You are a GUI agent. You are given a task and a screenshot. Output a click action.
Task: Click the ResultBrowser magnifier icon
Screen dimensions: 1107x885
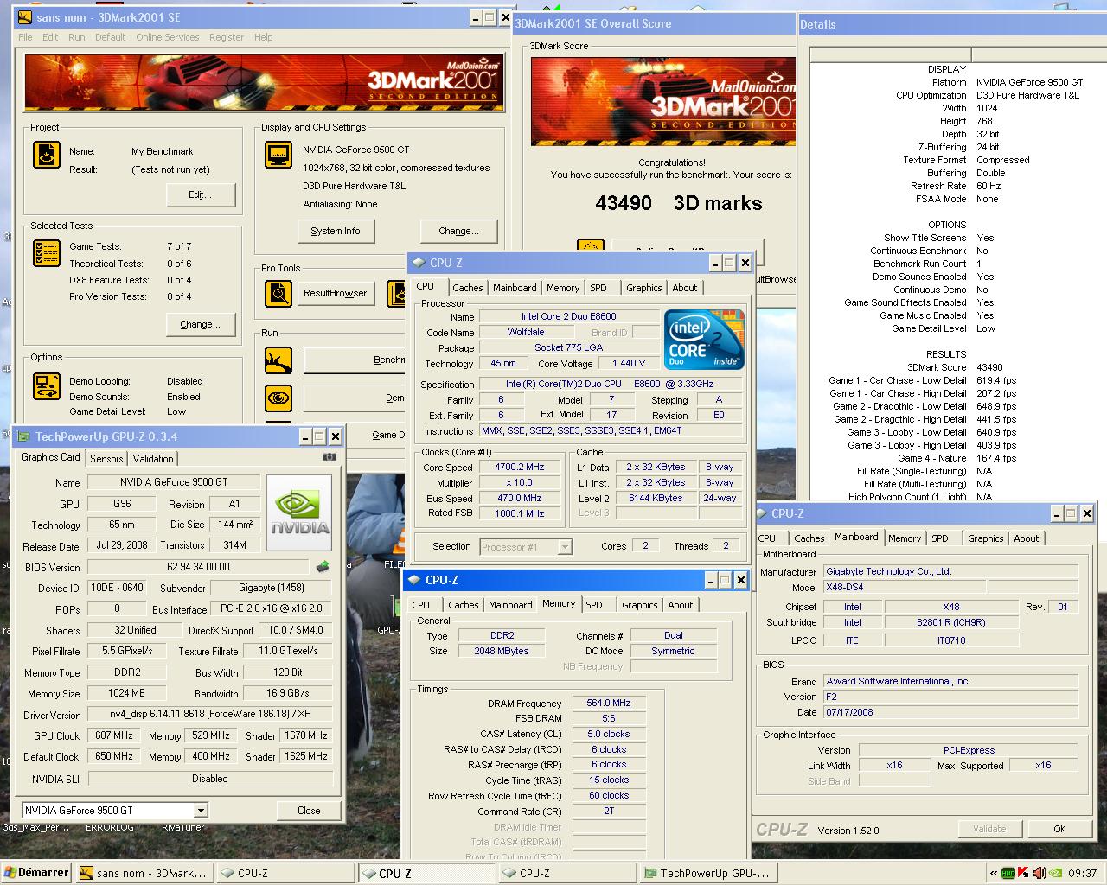278,294
